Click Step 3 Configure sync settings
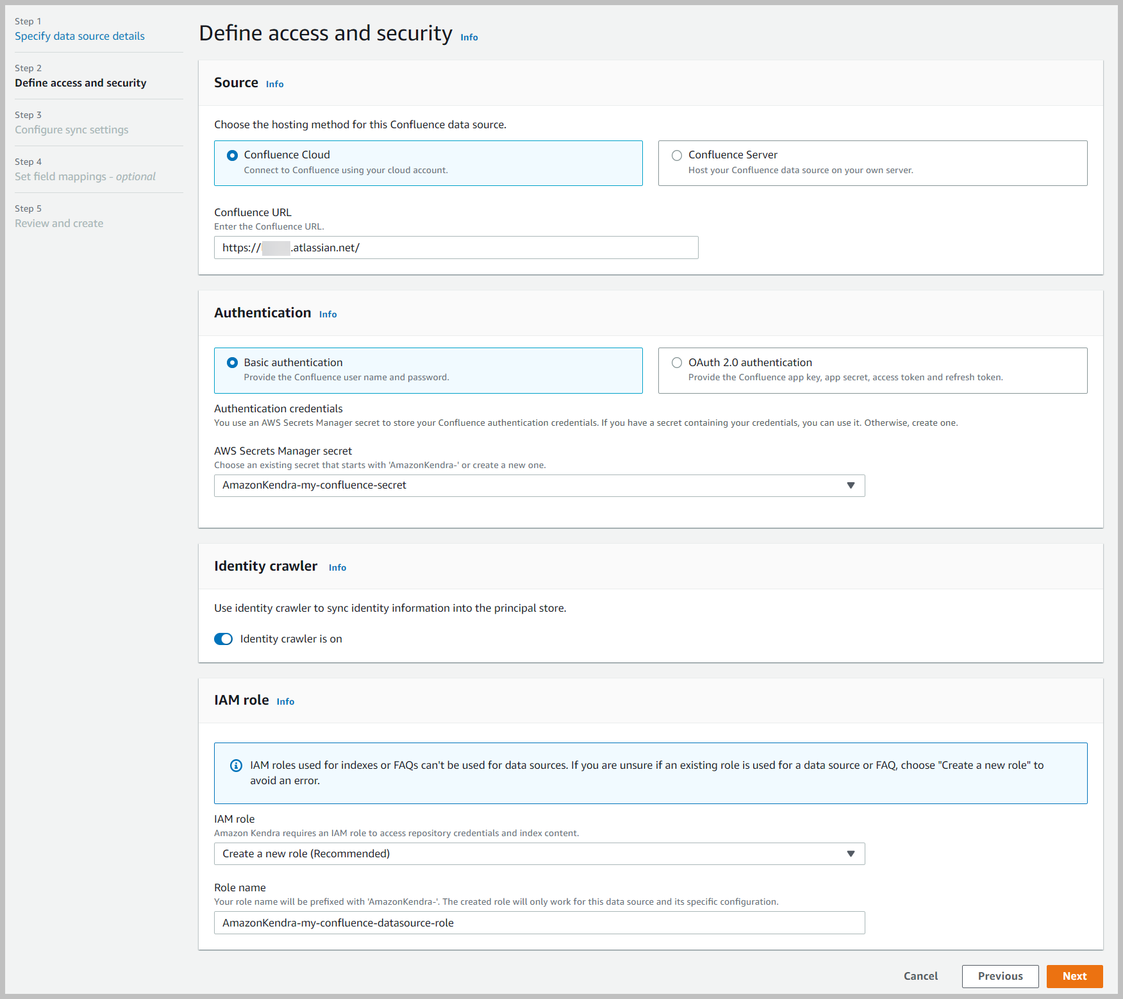This screenshot has height=999, width=1123. [x=71, y=130]
